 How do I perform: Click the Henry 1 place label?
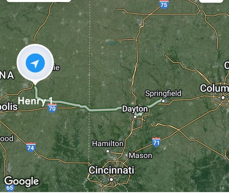(x=35, y=101)
